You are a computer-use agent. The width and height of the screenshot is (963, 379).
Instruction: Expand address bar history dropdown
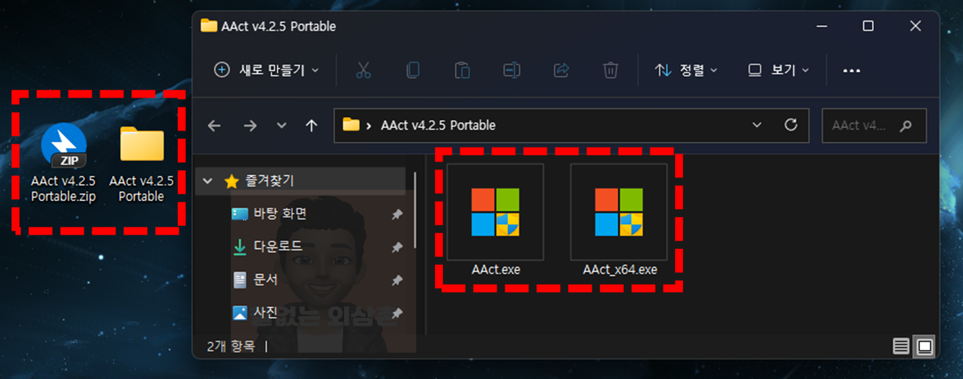[757, 125]
